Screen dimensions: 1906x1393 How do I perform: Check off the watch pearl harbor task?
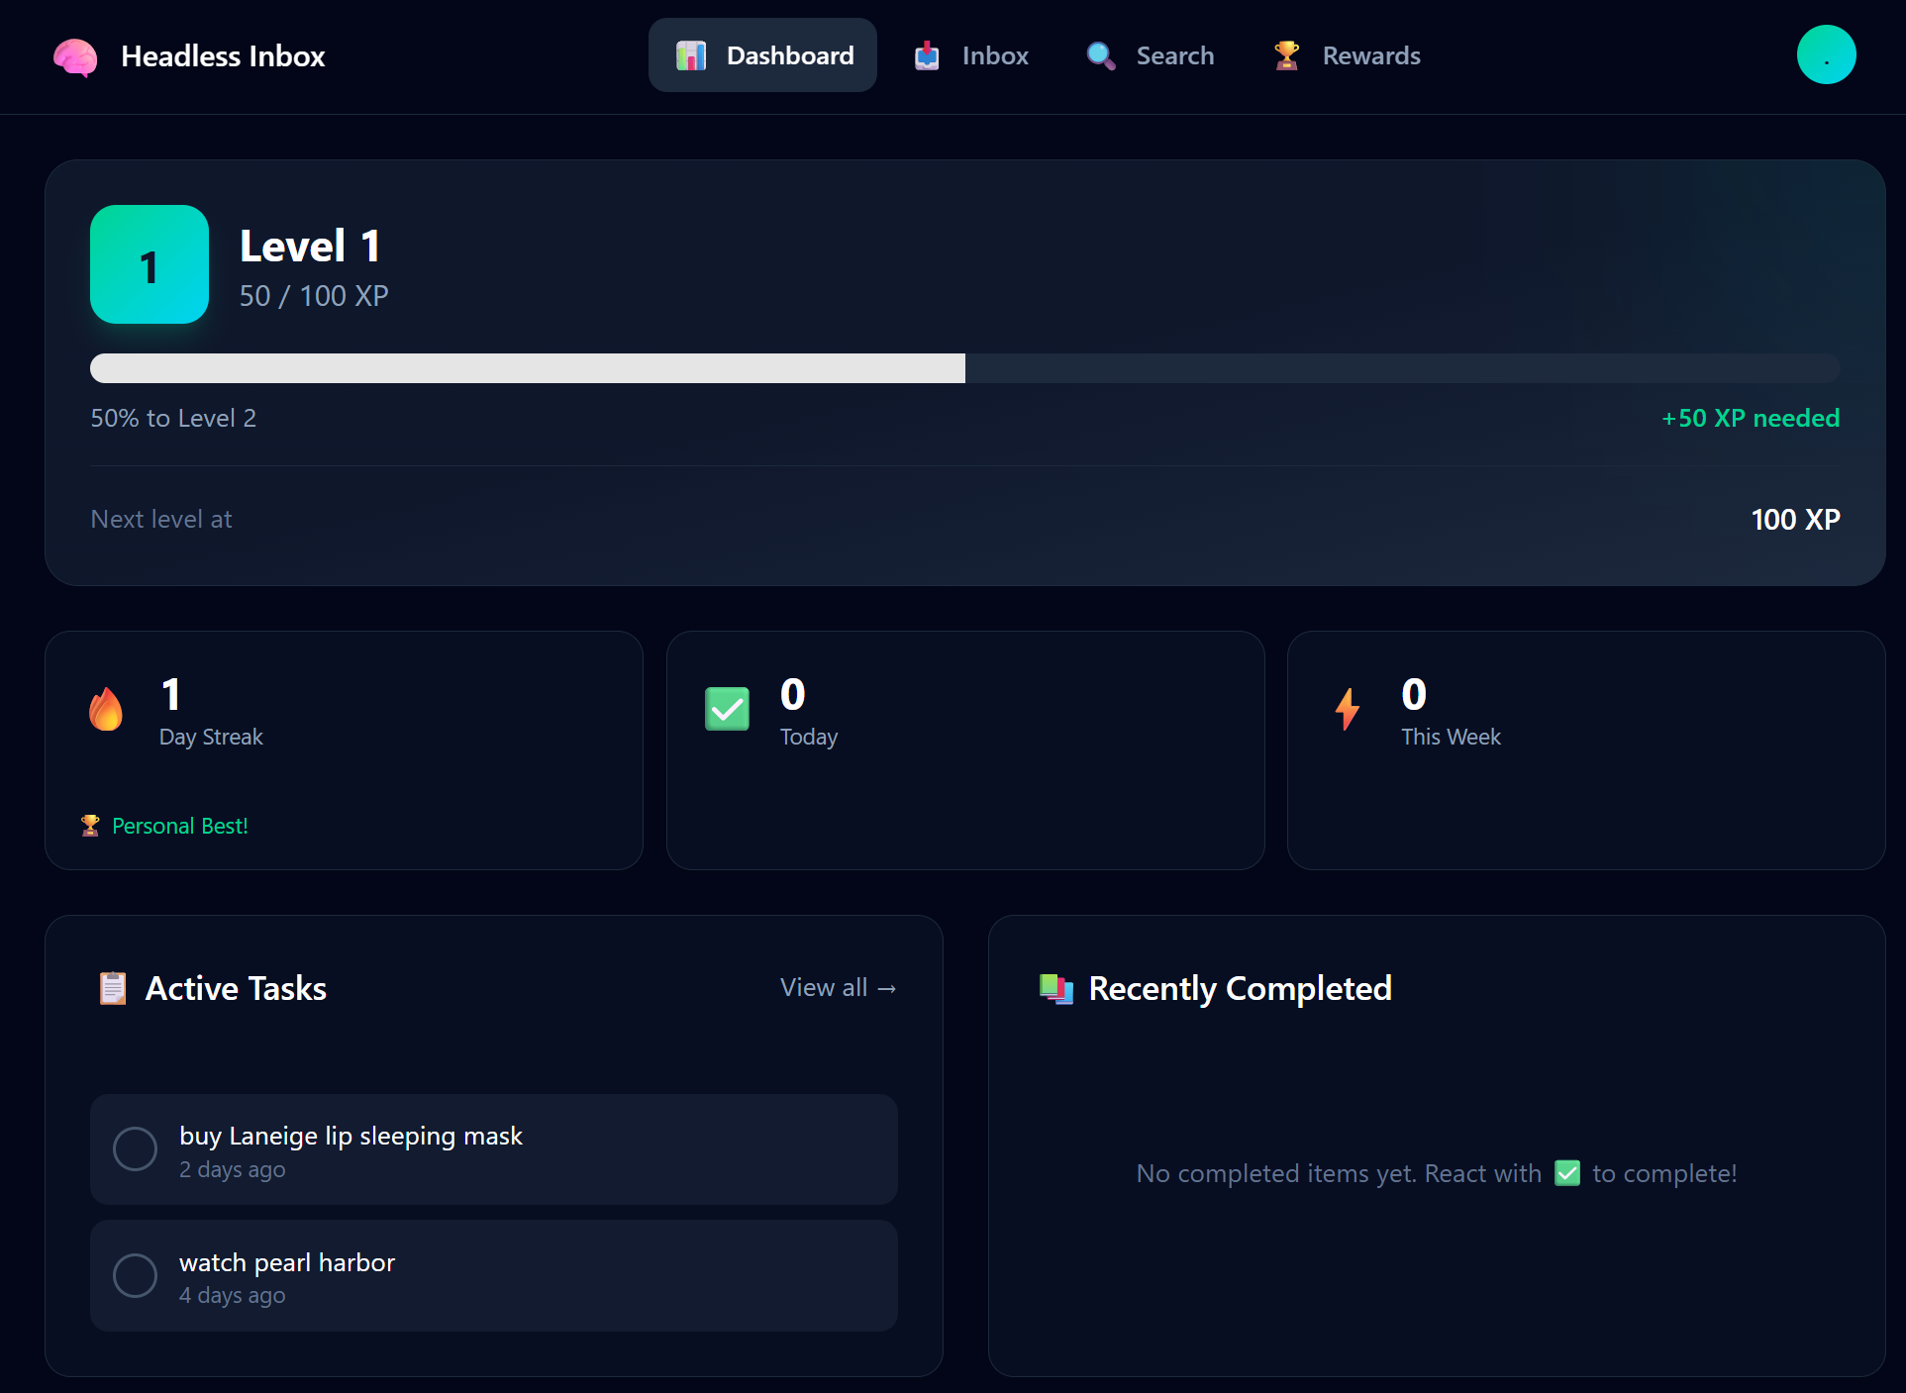pyautogui.click(x=136, y=1276)
